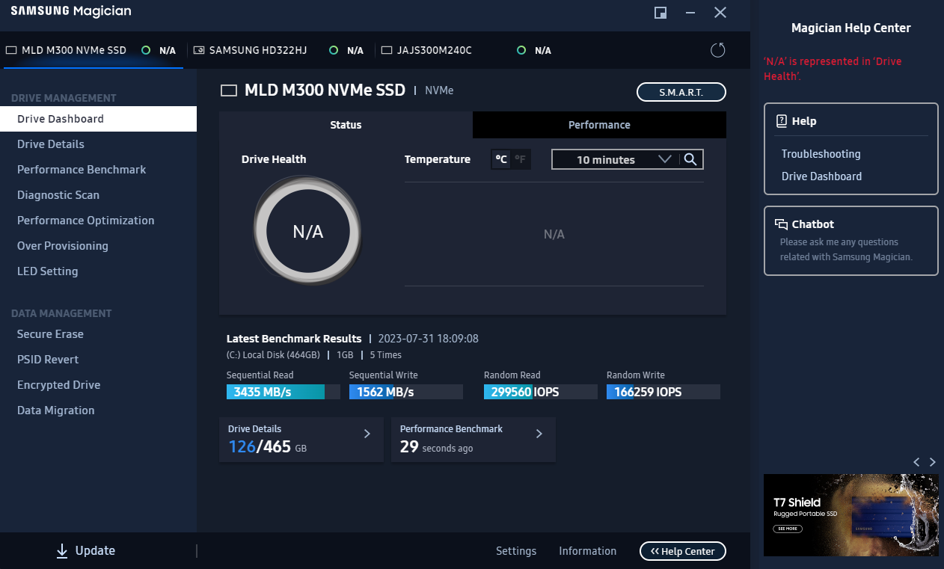This screenshot has width=944, height=569.
Task: Open Secure Erase in sidebar
Action: coord(98,334)
